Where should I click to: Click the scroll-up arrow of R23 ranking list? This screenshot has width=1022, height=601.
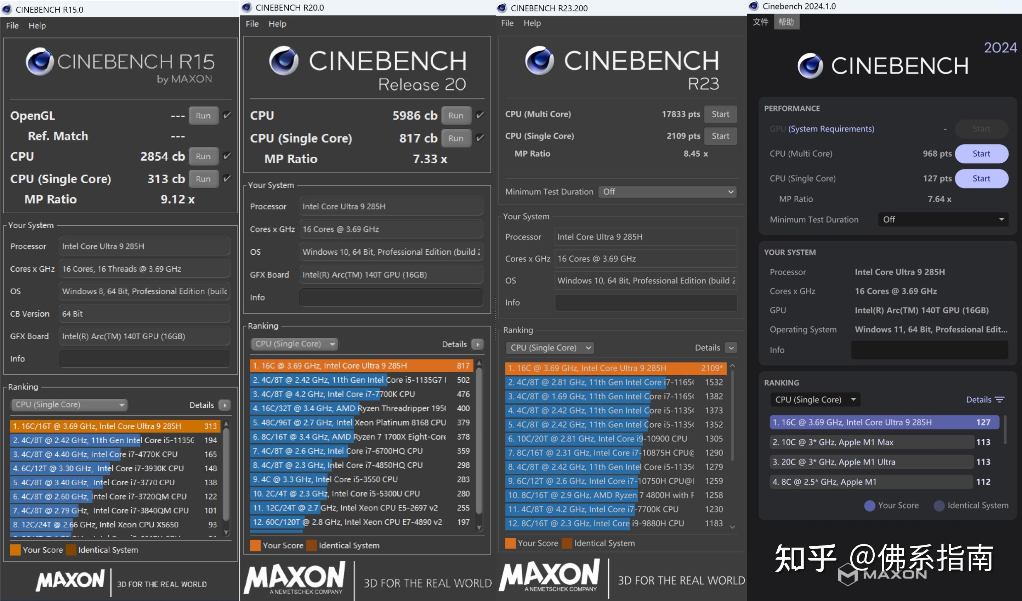point(732,366)
